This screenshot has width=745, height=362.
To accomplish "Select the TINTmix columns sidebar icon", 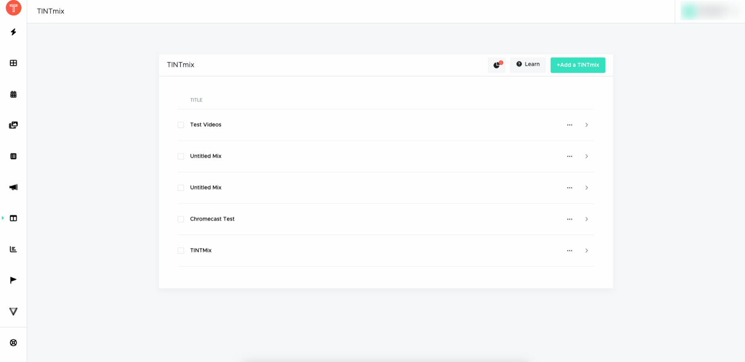I will click(x=13, y=218).
